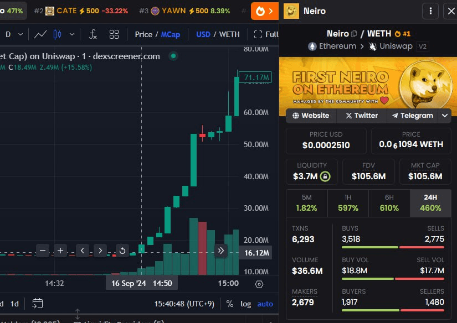Click the MKT CAP $105.6M box
Screen dimensions: 457x323
pos(425,171)
